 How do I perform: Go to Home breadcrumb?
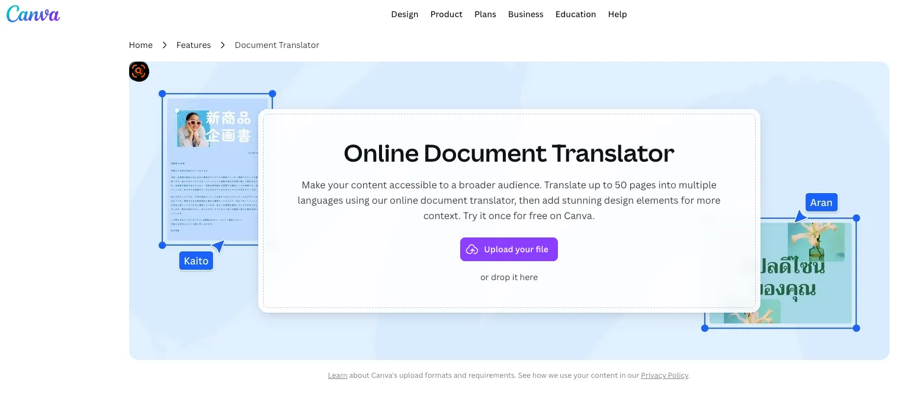tap(141, 45)
